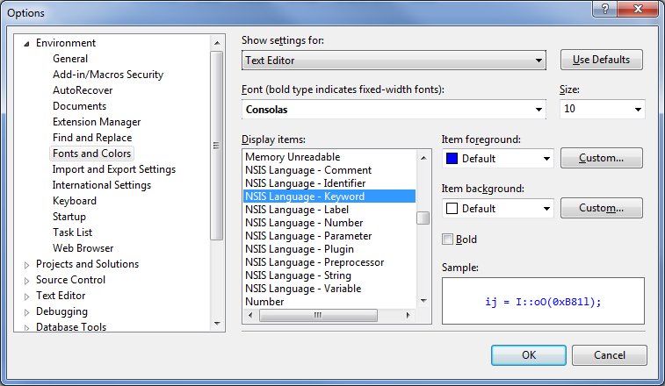Select NSIS Language - Parameter item

329,236
